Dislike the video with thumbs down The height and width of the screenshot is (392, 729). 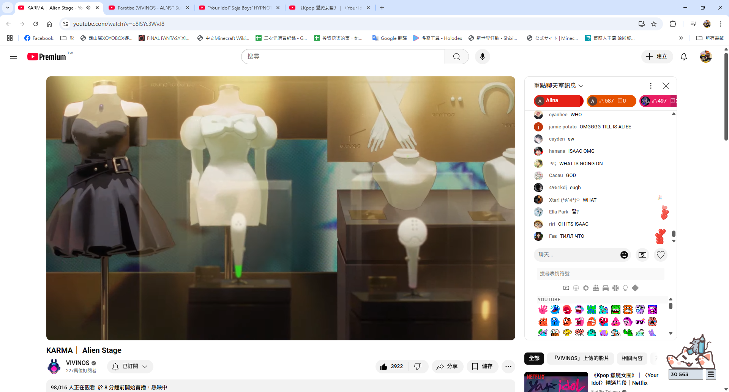(x=418, y=367)
